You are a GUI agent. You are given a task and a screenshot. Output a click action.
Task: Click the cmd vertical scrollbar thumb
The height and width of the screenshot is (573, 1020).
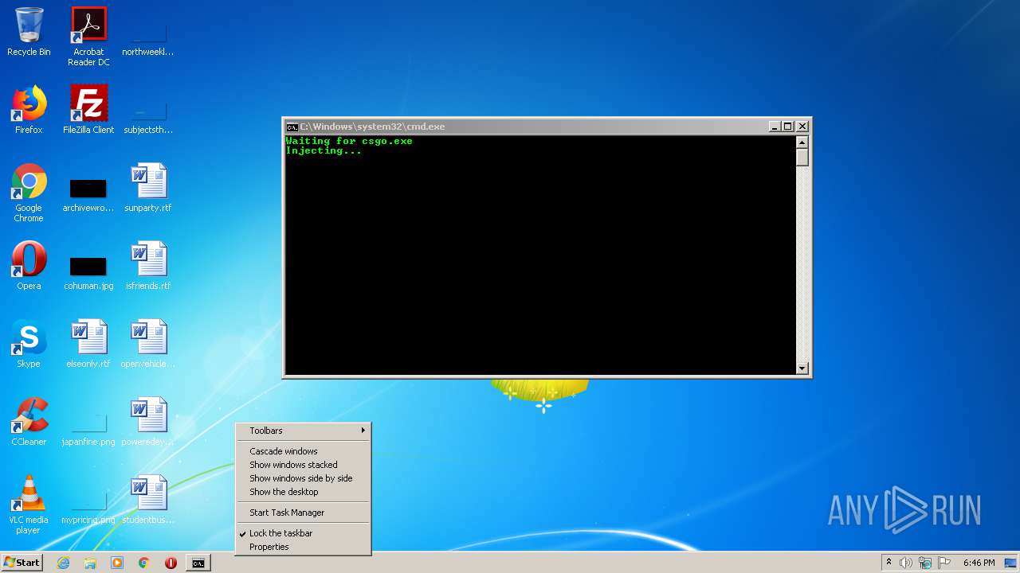point(802,157)
